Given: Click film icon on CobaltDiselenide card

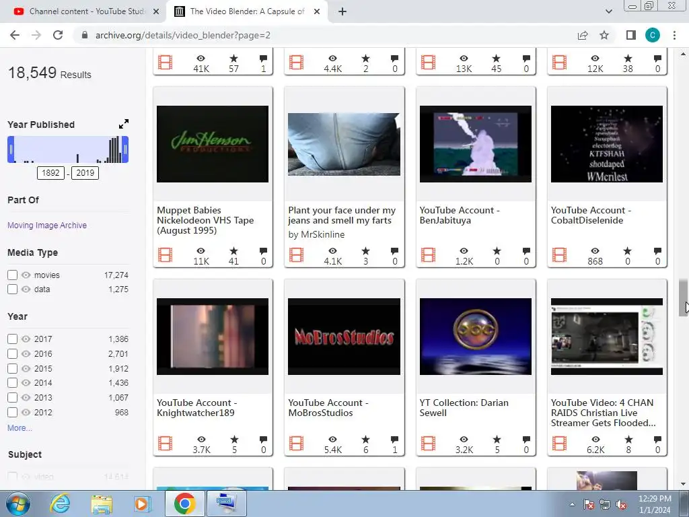Looking at the screenshot, I should (x=559, y=255).
